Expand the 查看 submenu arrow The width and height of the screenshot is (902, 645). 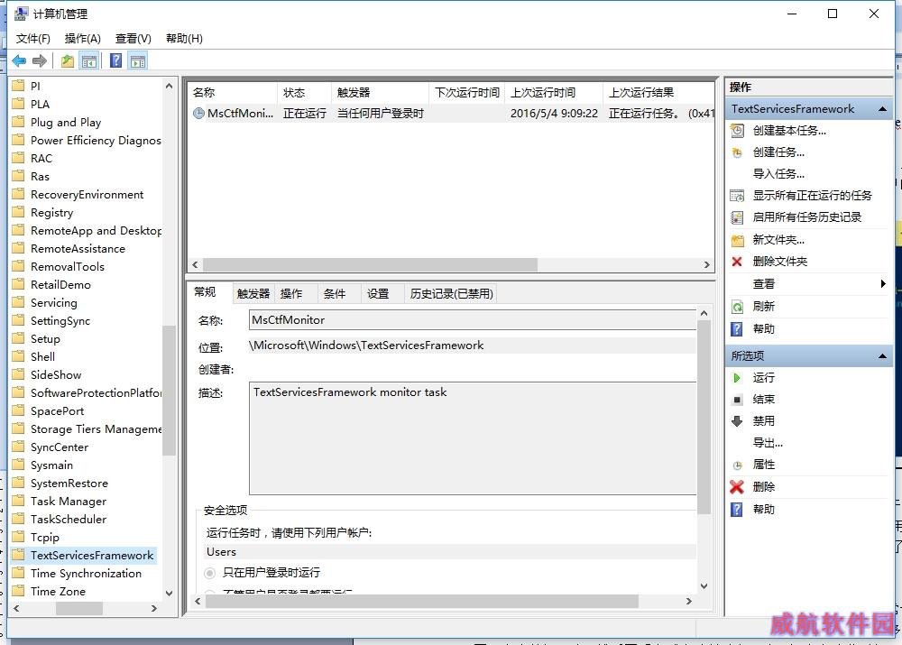(x=883, y=283)
